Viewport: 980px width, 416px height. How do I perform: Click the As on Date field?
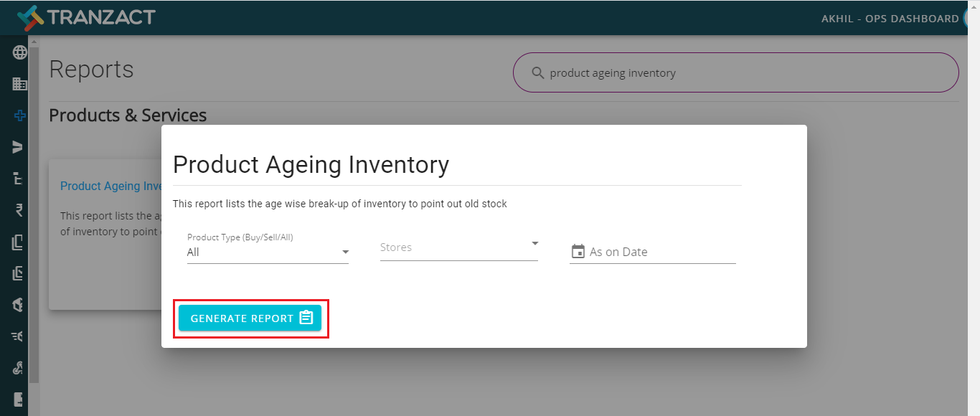pos(653,252)
